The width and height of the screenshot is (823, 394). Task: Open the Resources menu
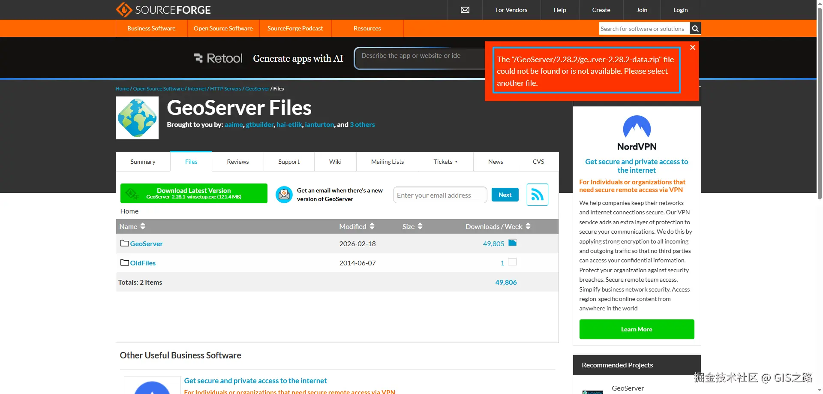pos(367,28)
